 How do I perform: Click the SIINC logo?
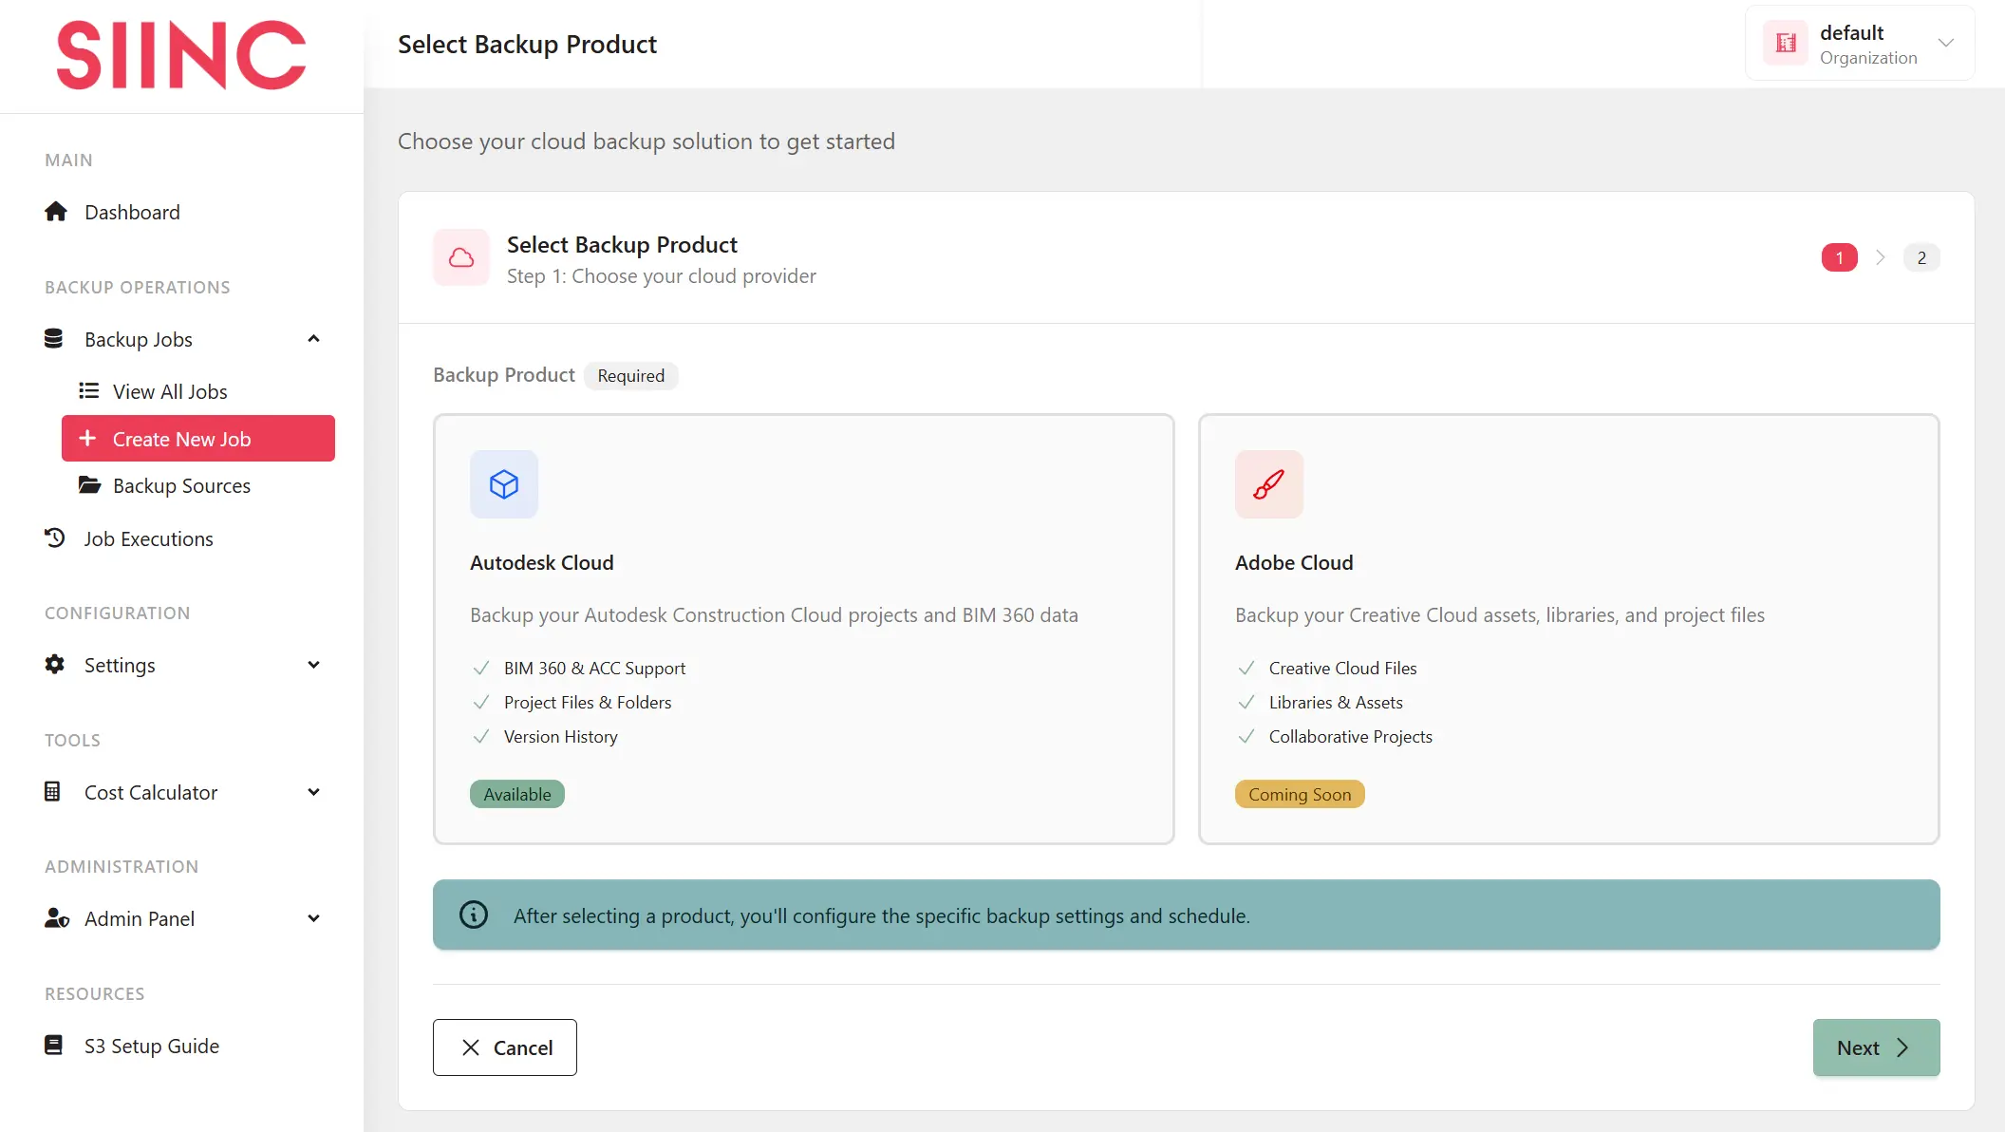pos(180,56)
